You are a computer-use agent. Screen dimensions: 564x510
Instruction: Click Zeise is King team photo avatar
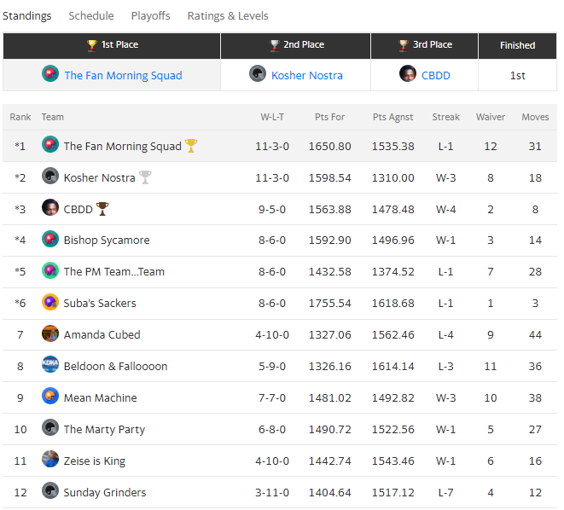50,460
